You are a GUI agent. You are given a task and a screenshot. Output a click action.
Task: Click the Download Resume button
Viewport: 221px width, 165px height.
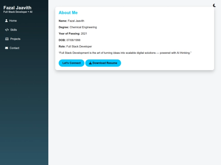pyautogui.click(x=103, y=63)
